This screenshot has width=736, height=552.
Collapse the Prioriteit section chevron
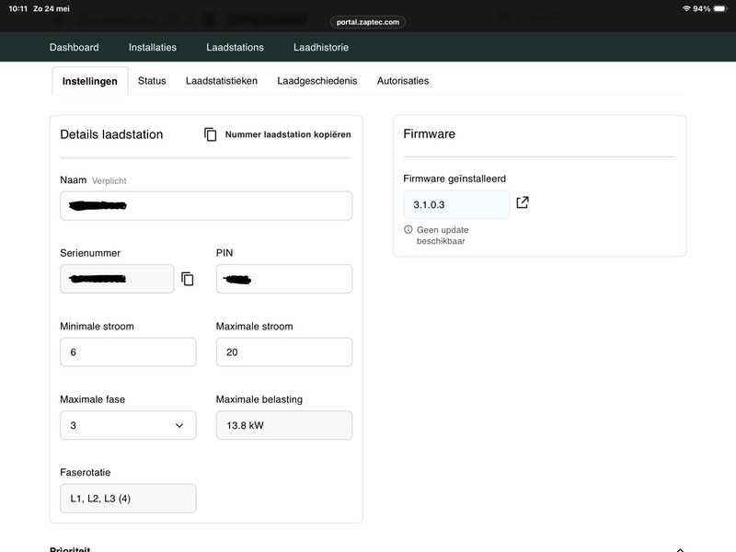click(x=680, y=549)
